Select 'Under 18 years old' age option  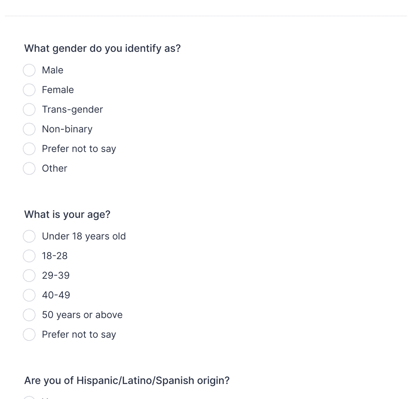29,236
